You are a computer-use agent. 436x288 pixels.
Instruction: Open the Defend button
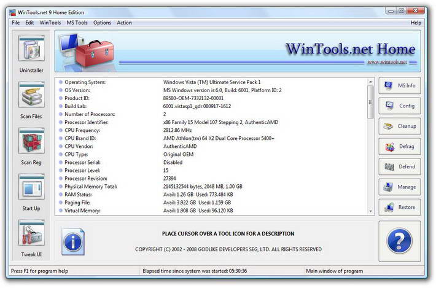coord(400,167)
